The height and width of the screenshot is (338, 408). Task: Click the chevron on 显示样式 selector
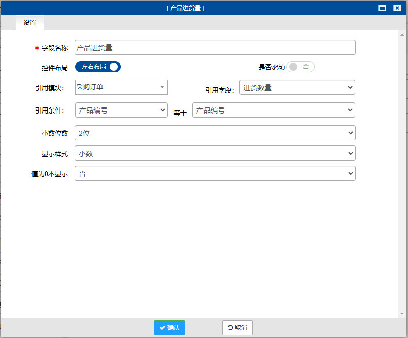(349, 153)
